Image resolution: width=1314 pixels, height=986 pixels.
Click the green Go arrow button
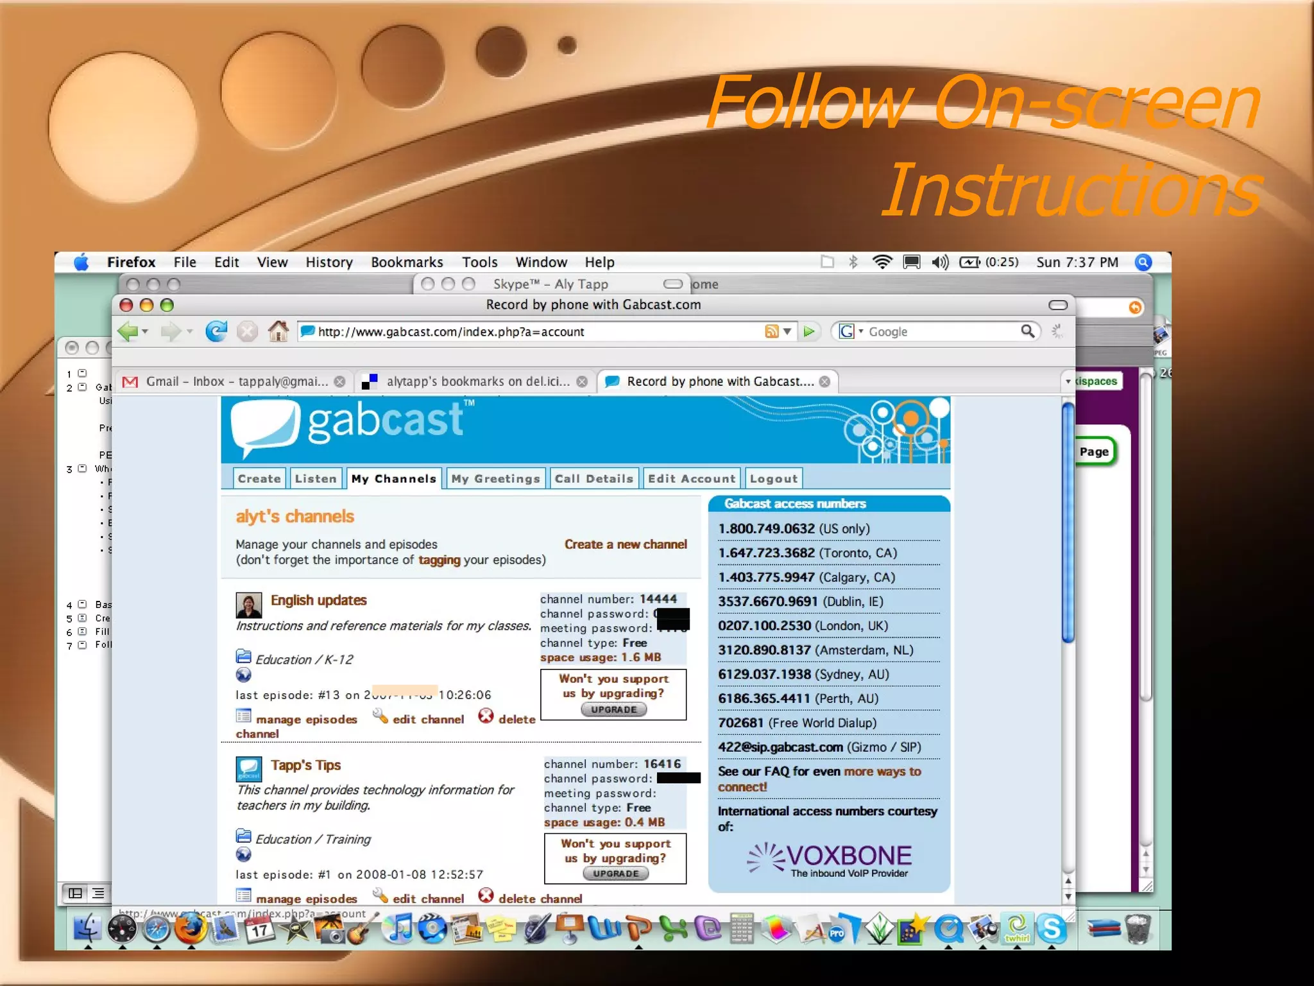click(x=809, y=331)
